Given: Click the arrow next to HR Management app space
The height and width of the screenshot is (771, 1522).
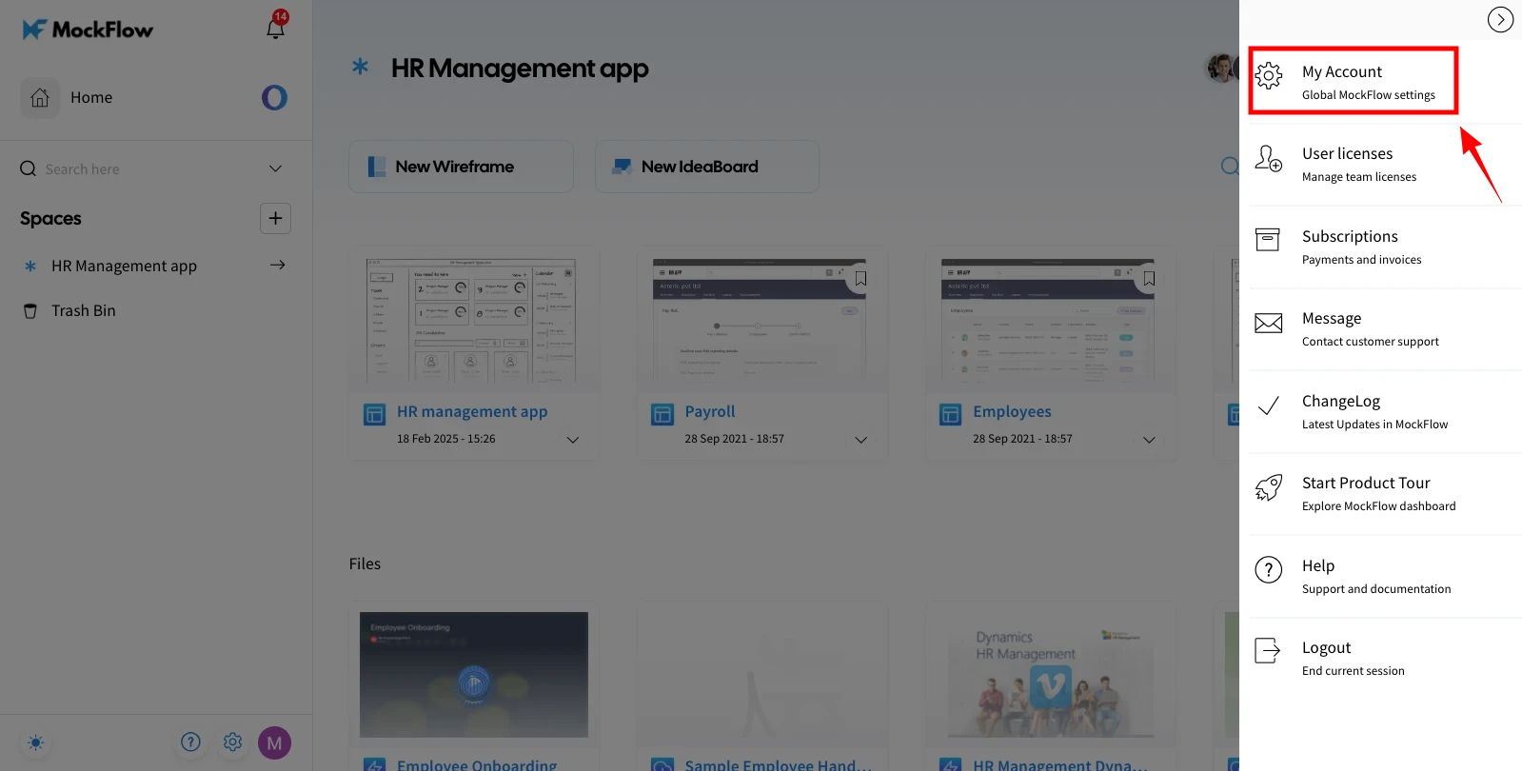Looking at the screenshot, I should (277, 266).
